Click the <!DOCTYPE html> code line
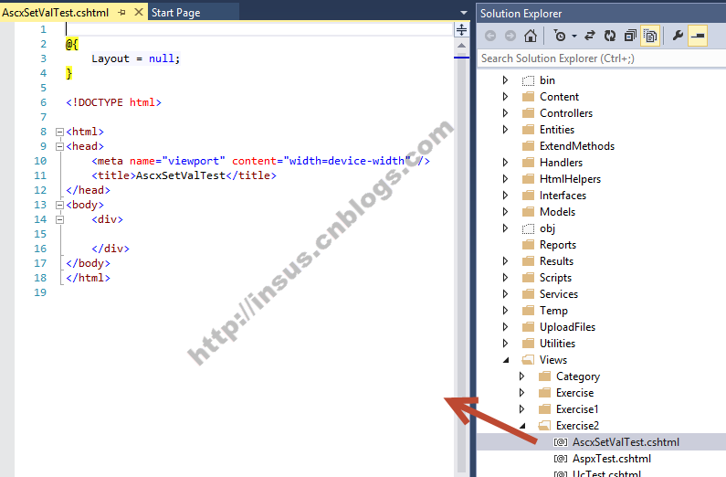The image size is (726, 477). 113,102
